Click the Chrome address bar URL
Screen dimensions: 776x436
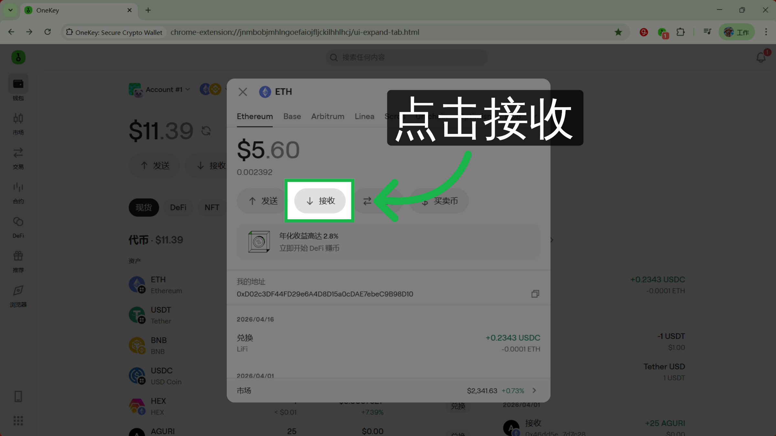click(295, 32)
